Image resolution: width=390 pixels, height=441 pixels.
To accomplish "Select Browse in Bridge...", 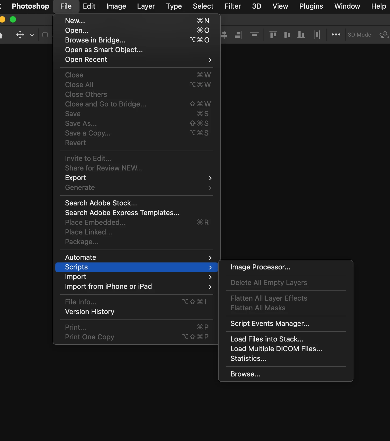I will (x=137, y=40).
